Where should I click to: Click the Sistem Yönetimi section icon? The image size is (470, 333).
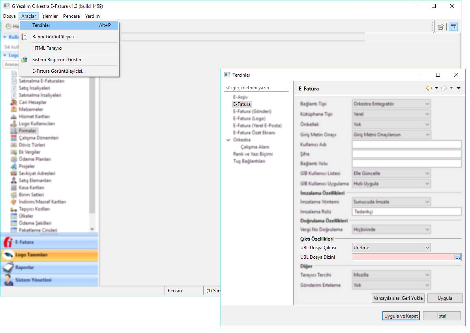coord(8,280)
